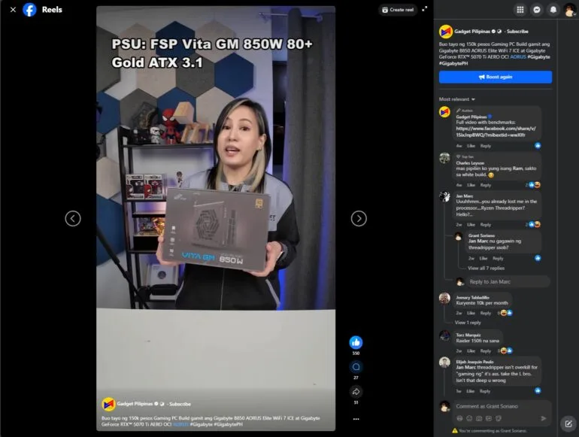Open the sticker picker in comment box
Screen dimensions: 579x437
498,418
